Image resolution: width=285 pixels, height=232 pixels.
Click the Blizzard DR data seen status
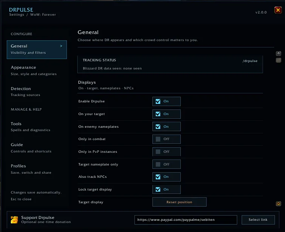[112, 68]
